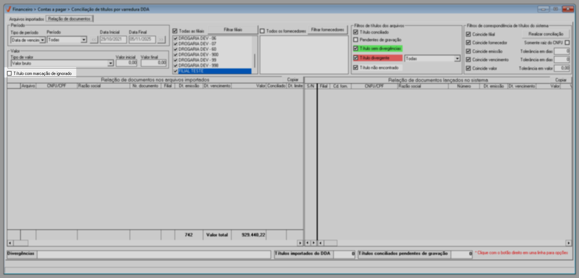The width and height of the screenshot is (579, 278).
Task: Toggle the FILIAL TESTE branch checkbox
Action: pyautogui.click(x=175, y=71)
